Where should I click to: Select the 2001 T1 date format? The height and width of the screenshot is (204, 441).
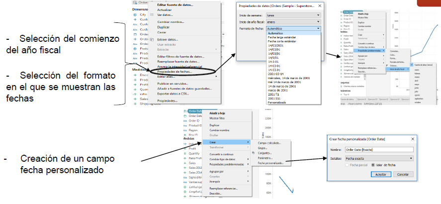click(273, 94)
